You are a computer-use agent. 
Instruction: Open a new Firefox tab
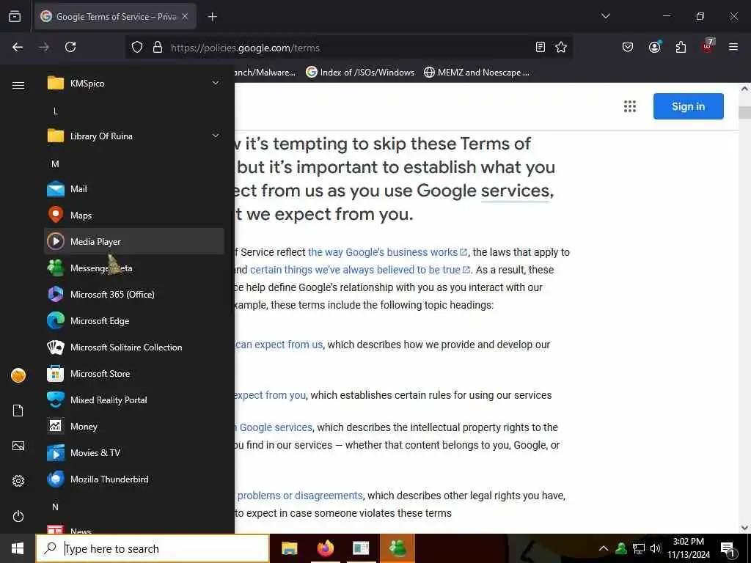(x=212, y=17)
